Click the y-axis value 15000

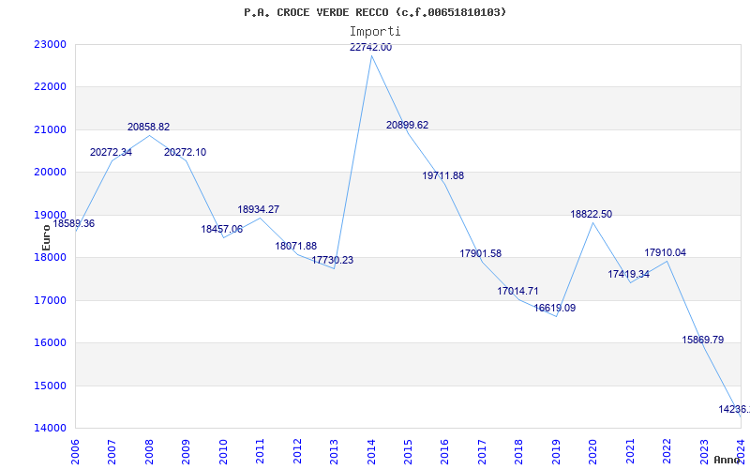51,386
